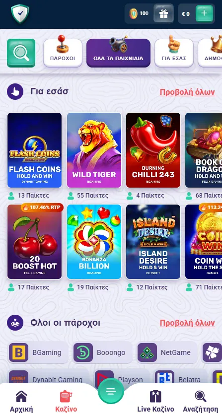Open Live Καζίνο from bottom bar

[x=155, y=401]
